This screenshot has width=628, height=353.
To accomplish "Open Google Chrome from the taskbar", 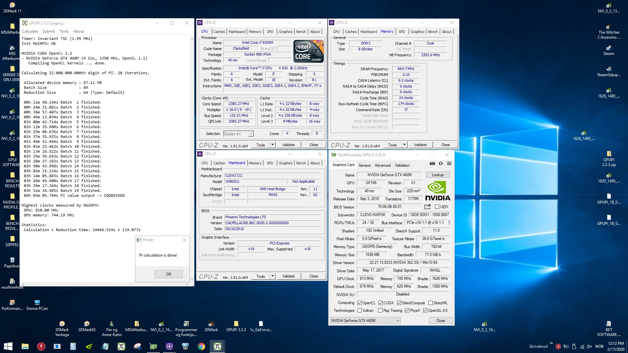I will 201,346.
